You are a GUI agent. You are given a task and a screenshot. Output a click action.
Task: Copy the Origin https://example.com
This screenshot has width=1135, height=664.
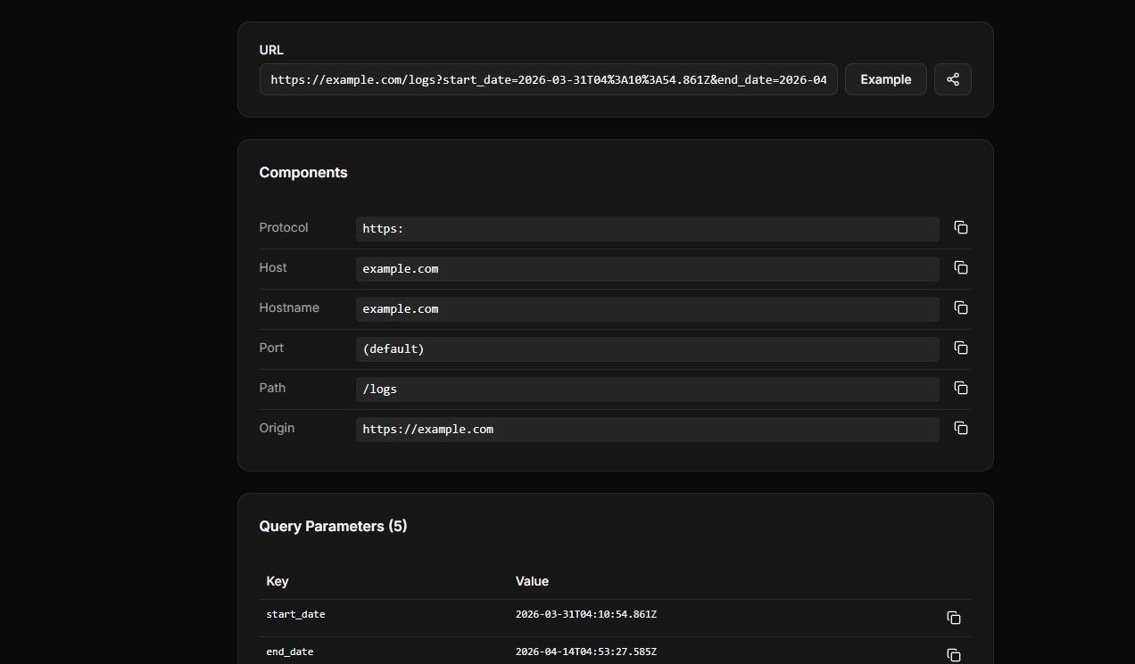[960, 428]
